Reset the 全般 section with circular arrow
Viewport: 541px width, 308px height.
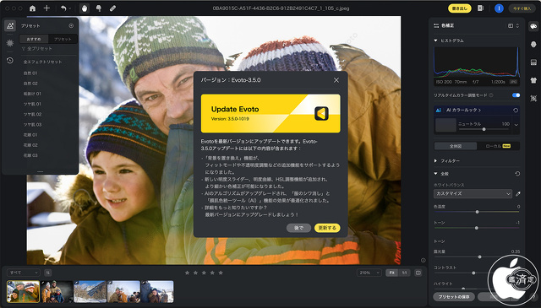pyautogui.click(x=517, y=174)
